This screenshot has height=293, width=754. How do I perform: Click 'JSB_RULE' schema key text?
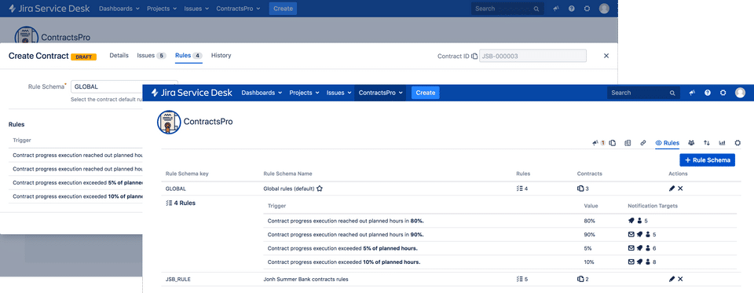178,279
